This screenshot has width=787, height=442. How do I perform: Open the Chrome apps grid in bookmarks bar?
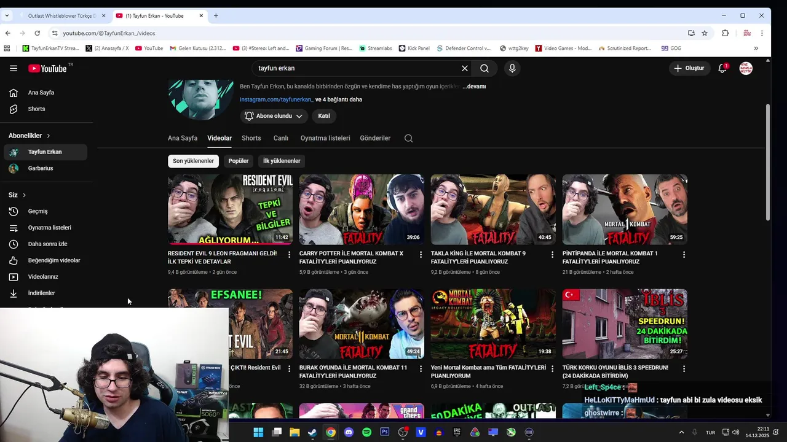(x=7, y=48)
